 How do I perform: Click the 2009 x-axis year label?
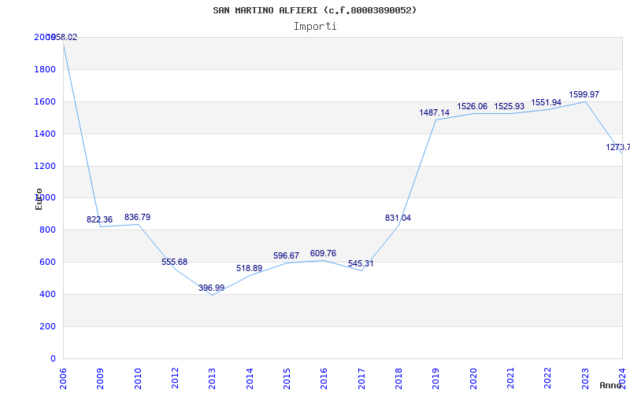(x=100, y=378)
